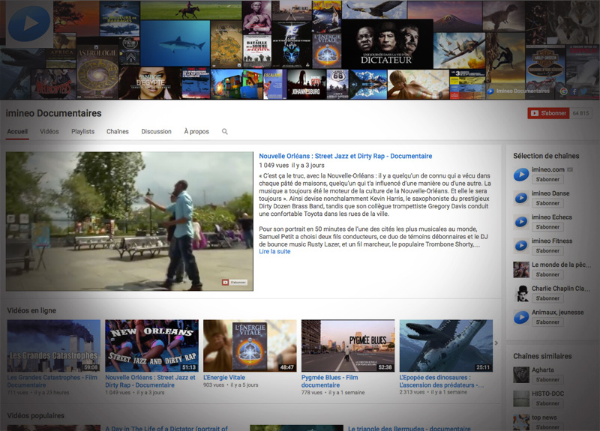Open the À propos tab
600x431 pixels.
coord(196,132)
